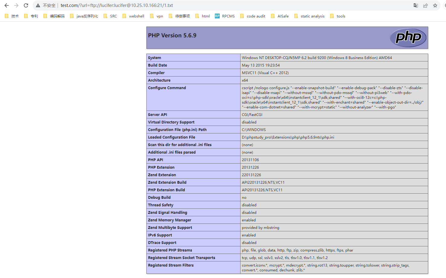
Task: Click the Architecture label
Action: tap(159, 80)
